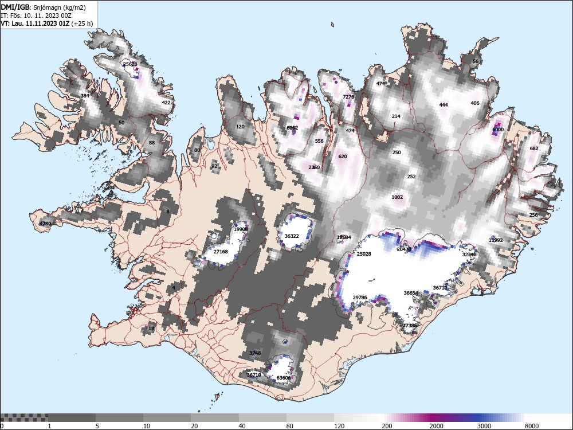The image size is (573, 430).
Task: Click the snow value '25028' on Vatnajökull
Action: coord(364,254)
